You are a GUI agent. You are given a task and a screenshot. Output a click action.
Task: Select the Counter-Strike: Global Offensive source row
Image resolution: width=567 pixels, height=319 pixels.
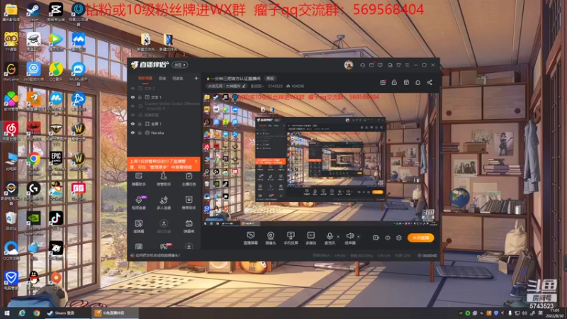(x=164, y=106)
